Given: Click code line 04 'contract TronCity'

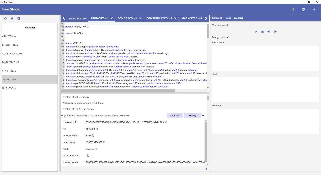Looking at the screenshot, I should 74,33.
